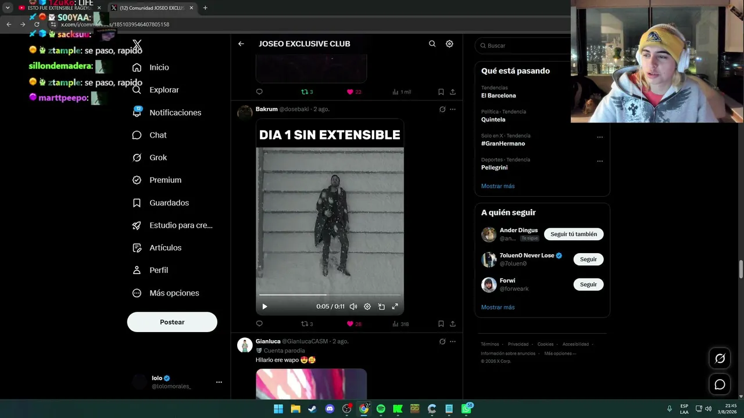744x418 pixels.
Task: Open Bakrum's profile avatar
Action: coord(245,112)
